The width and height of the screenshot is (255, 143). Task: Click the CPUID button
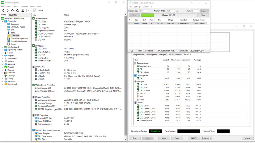(193, 138)
